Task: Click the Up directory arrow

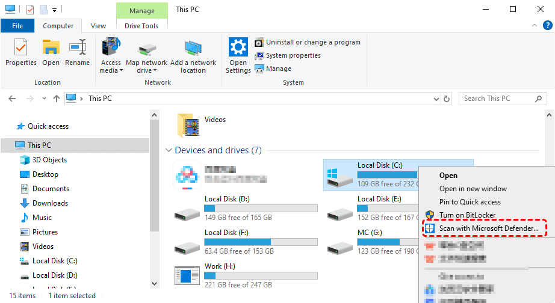Action: (57, 99)
